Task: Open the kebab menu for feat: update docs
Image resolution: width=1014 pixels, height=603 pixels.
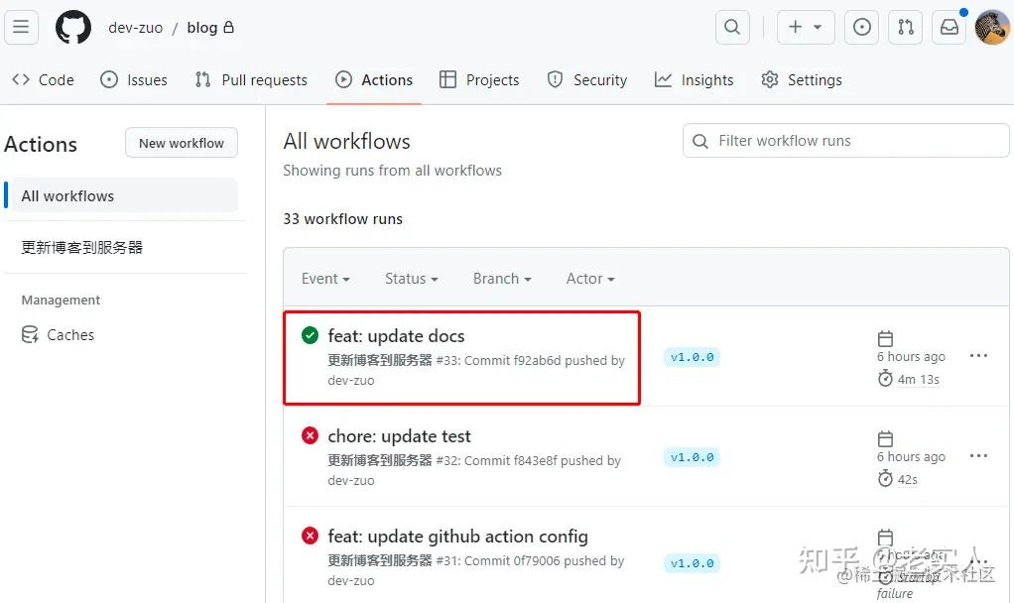Action: pos(978,355)
